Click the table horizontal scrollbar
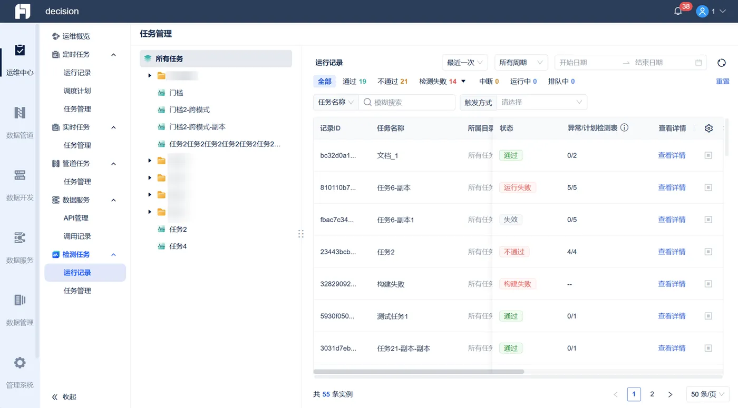This screenshot has width=738, height=408. coord(419,372)
